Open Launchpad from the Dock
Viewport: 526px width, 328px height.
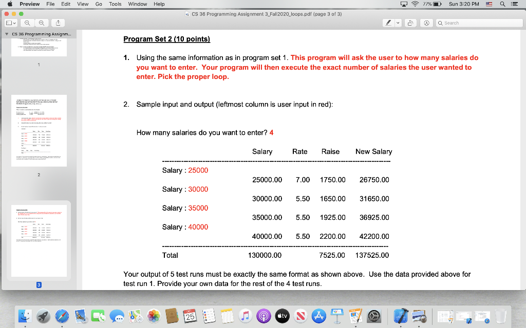[x=43, y=316]
